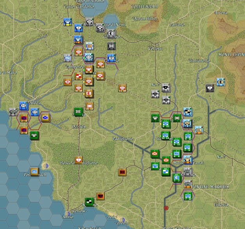This screenshot has width=245, height=229.
Task: Select the light blue infantry counter marked 11-12
Action: (x=89, y=57)
